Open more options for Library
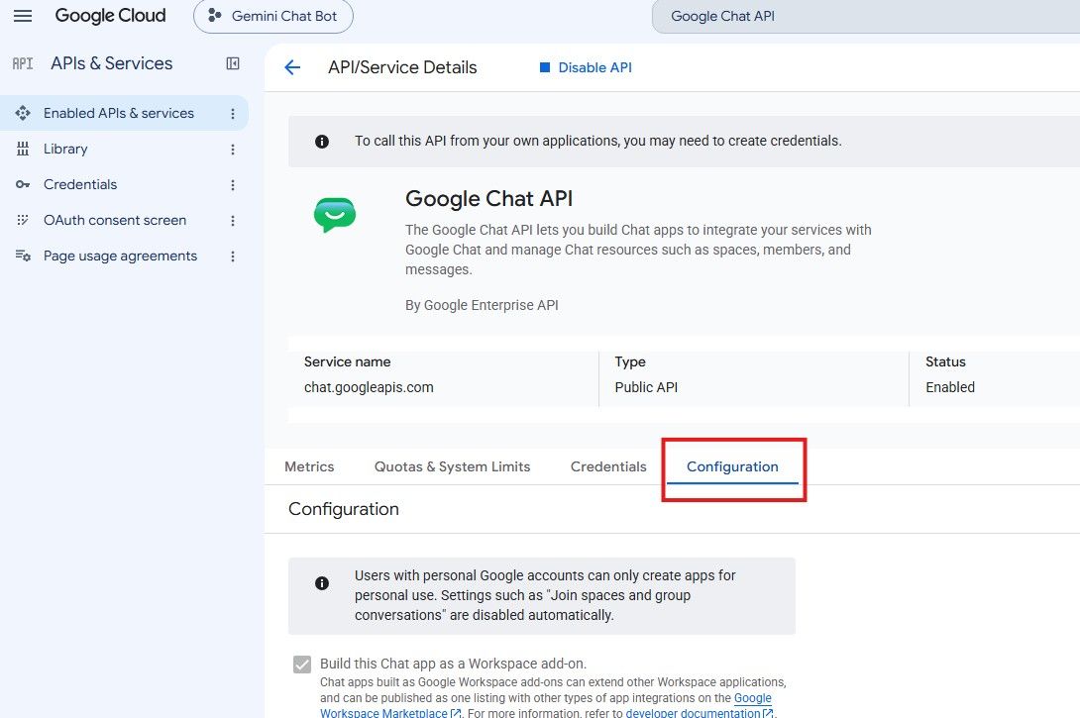The image size is (1080, 718). [233, 150]
